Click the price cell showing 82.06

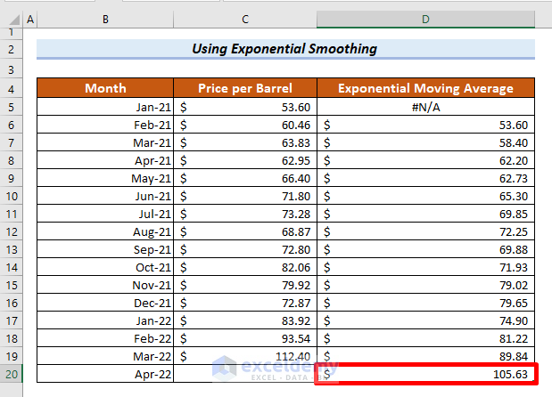coord(245,267)
